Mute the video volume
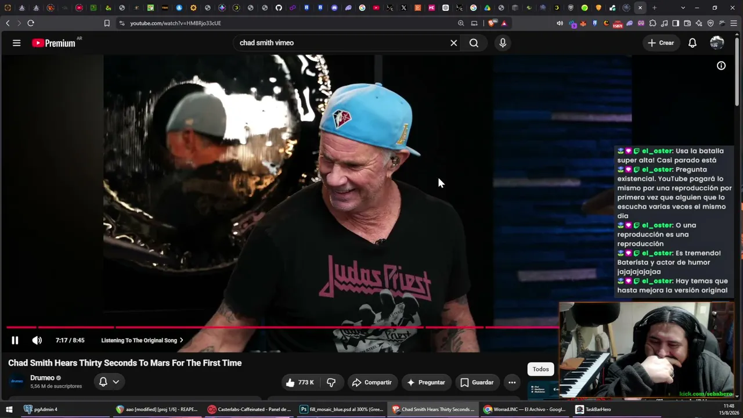 37,340
